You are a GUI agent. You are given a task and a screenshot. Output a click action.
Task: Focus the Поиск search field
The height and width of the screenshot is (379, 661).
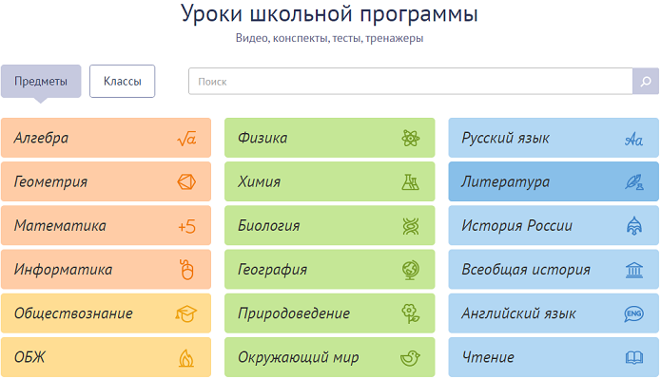tap(411, 82)
